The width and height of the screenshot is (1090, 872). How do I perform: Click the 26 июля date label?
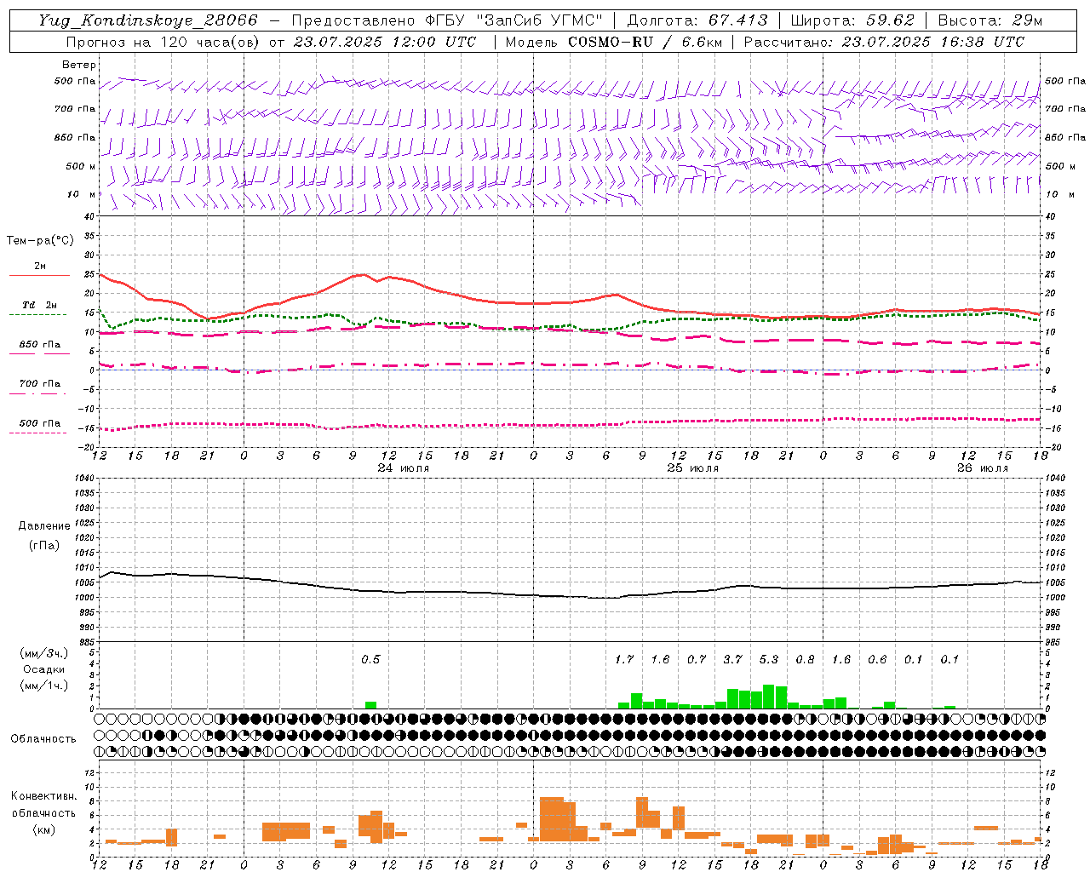(983, 468)
